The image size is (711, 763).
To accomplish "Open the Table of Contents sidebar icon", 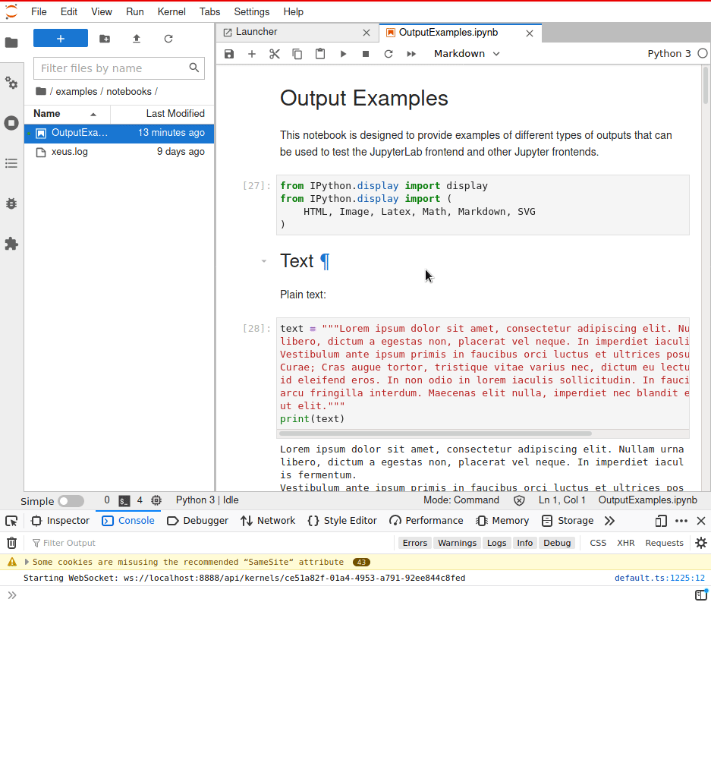I will point(11,163).
